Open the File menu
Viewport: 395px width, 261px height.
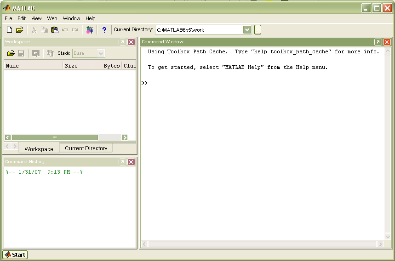click(8, 18)
